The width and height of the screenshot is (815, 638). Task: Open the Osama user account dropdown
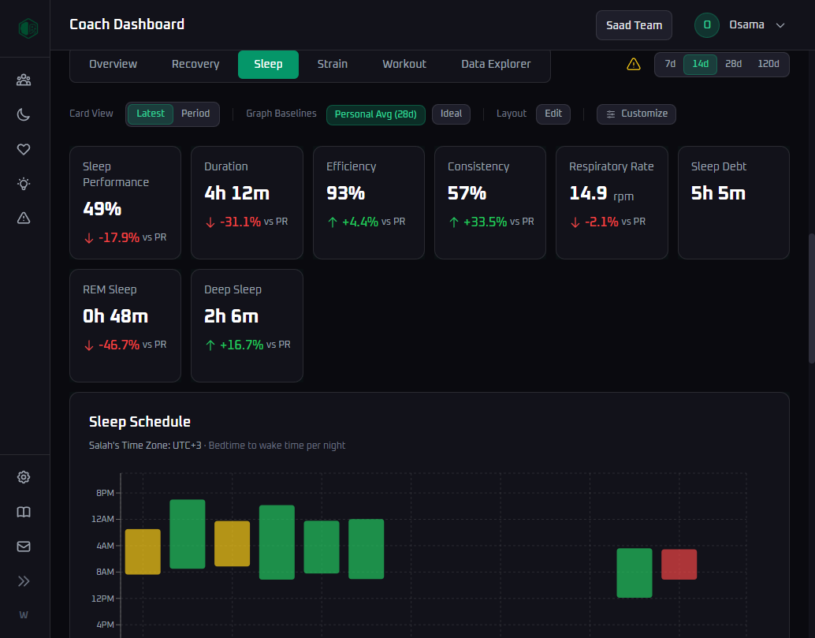740,25
